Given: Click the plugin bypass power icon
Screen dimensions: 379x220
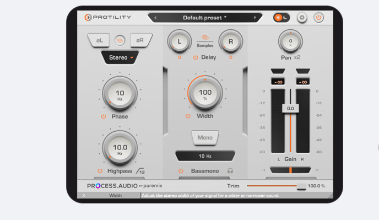Looking at the screenshot, I should click(x=318, y=18).
